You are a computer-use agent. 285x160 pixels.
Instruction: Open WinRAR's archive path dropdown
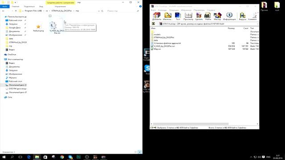(x=257, y=24)
